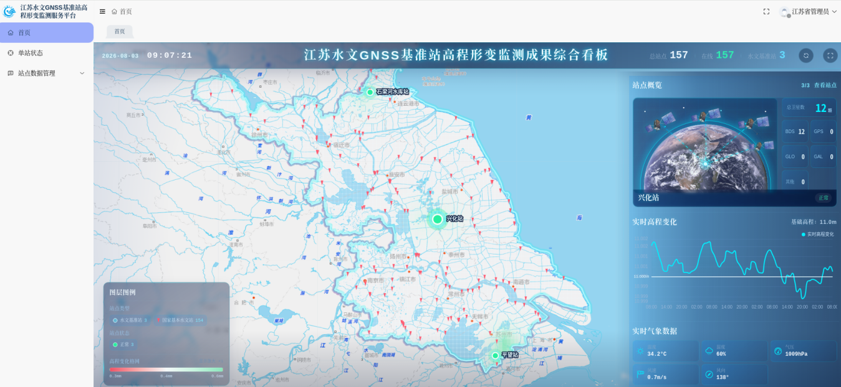Viewport: 841px width, 387px height.
Task: Click the 09:07:21 clock text
Action: [x=170, y=55]
